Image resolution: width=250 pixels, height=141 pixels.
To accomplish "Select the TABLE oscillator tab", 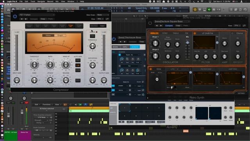I will [176, 33].
